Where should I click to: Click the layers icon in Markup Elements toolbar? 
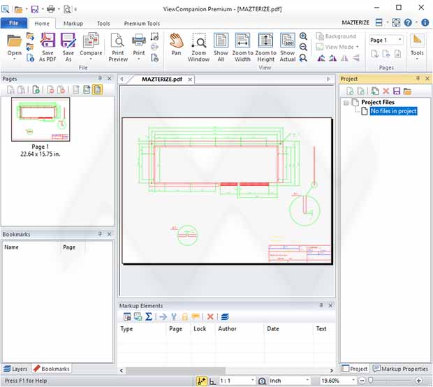(x=225, y=316)
